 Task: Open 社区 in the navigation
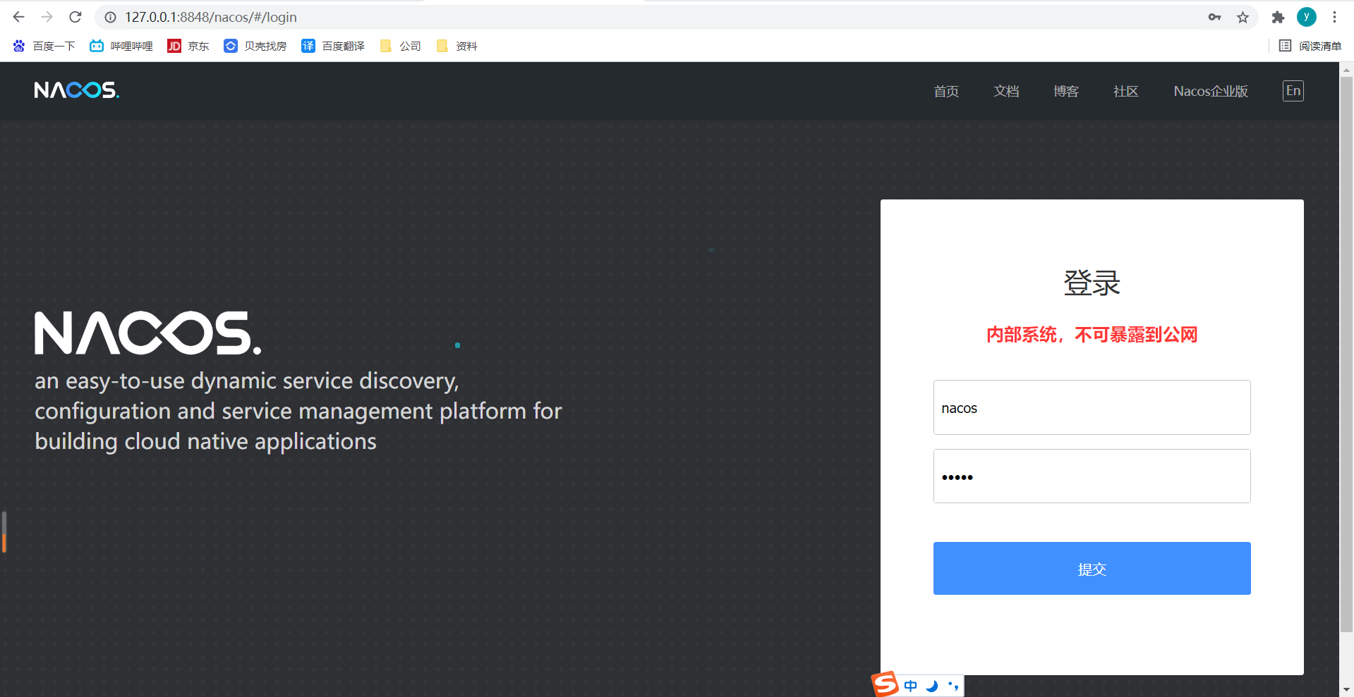(x=1126, y=91)
